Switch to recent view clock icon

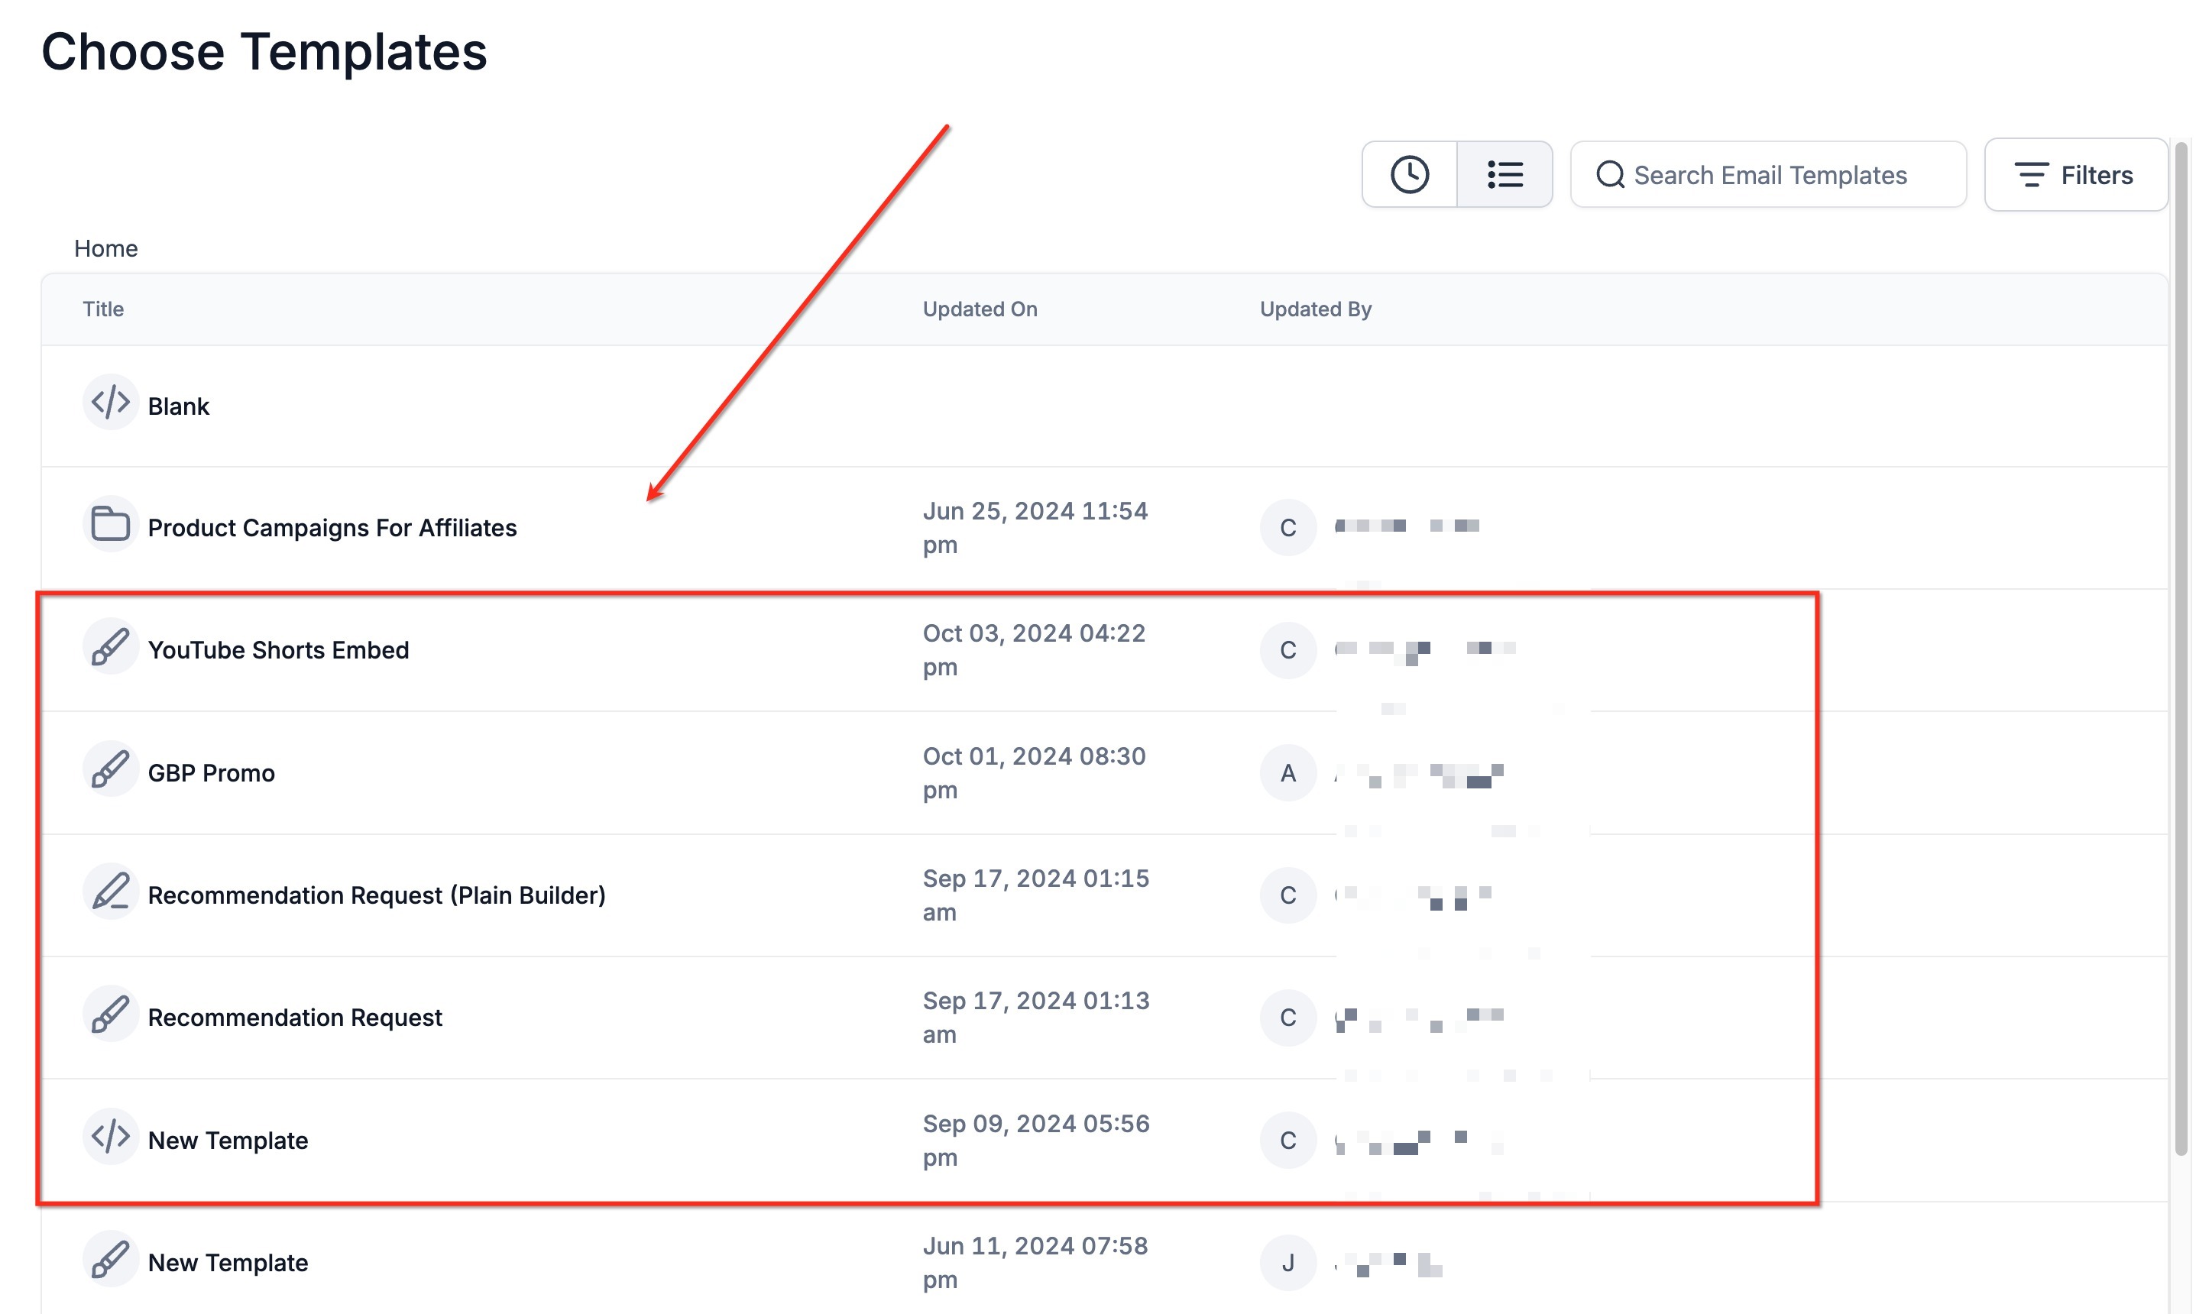pos(1409,174)
